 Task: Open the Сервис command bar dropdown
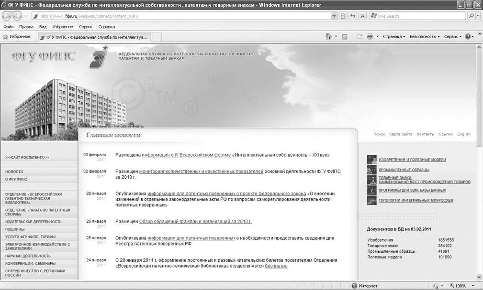point(452,37)
